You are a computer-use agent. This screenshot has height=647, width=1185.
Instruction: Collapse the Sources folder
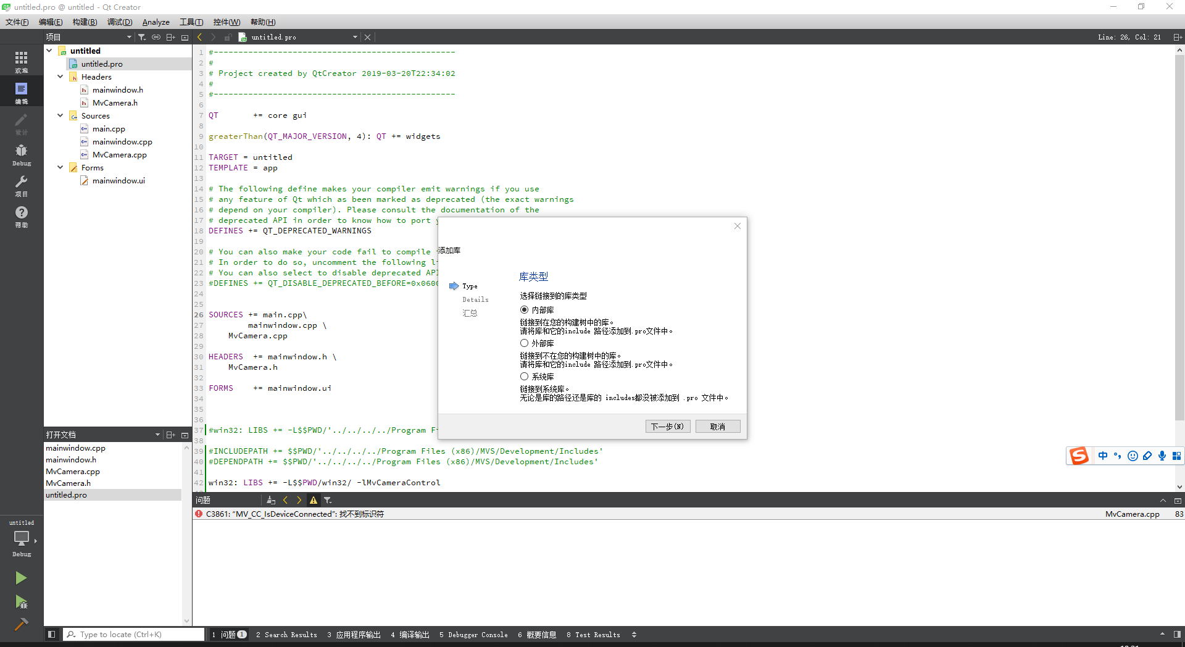[60, 115]
